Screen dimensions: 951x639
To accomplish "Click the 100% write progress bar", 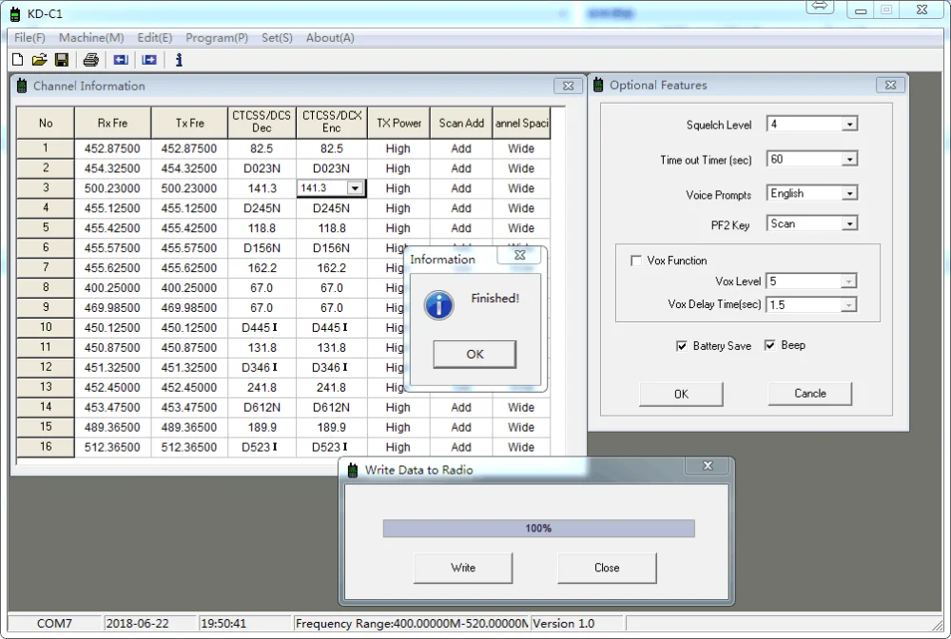I will [538, 529].
